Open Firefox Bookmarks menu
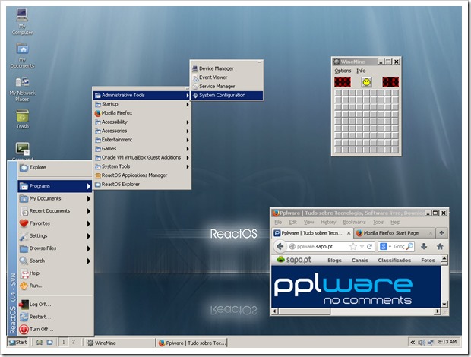 click(354, 223)
